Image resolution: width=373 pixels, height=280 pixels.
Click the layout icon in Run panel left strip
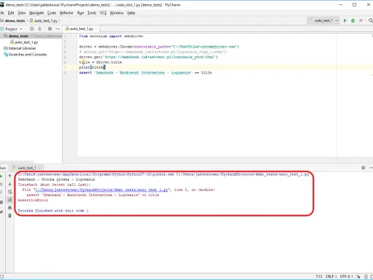(1, 202)
